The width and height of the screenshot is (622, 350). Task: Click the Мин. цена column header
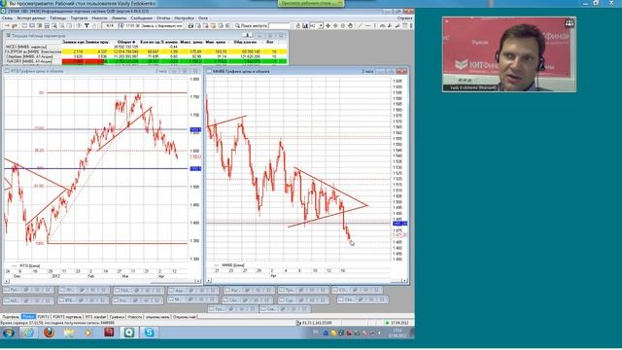coord(216,42)
